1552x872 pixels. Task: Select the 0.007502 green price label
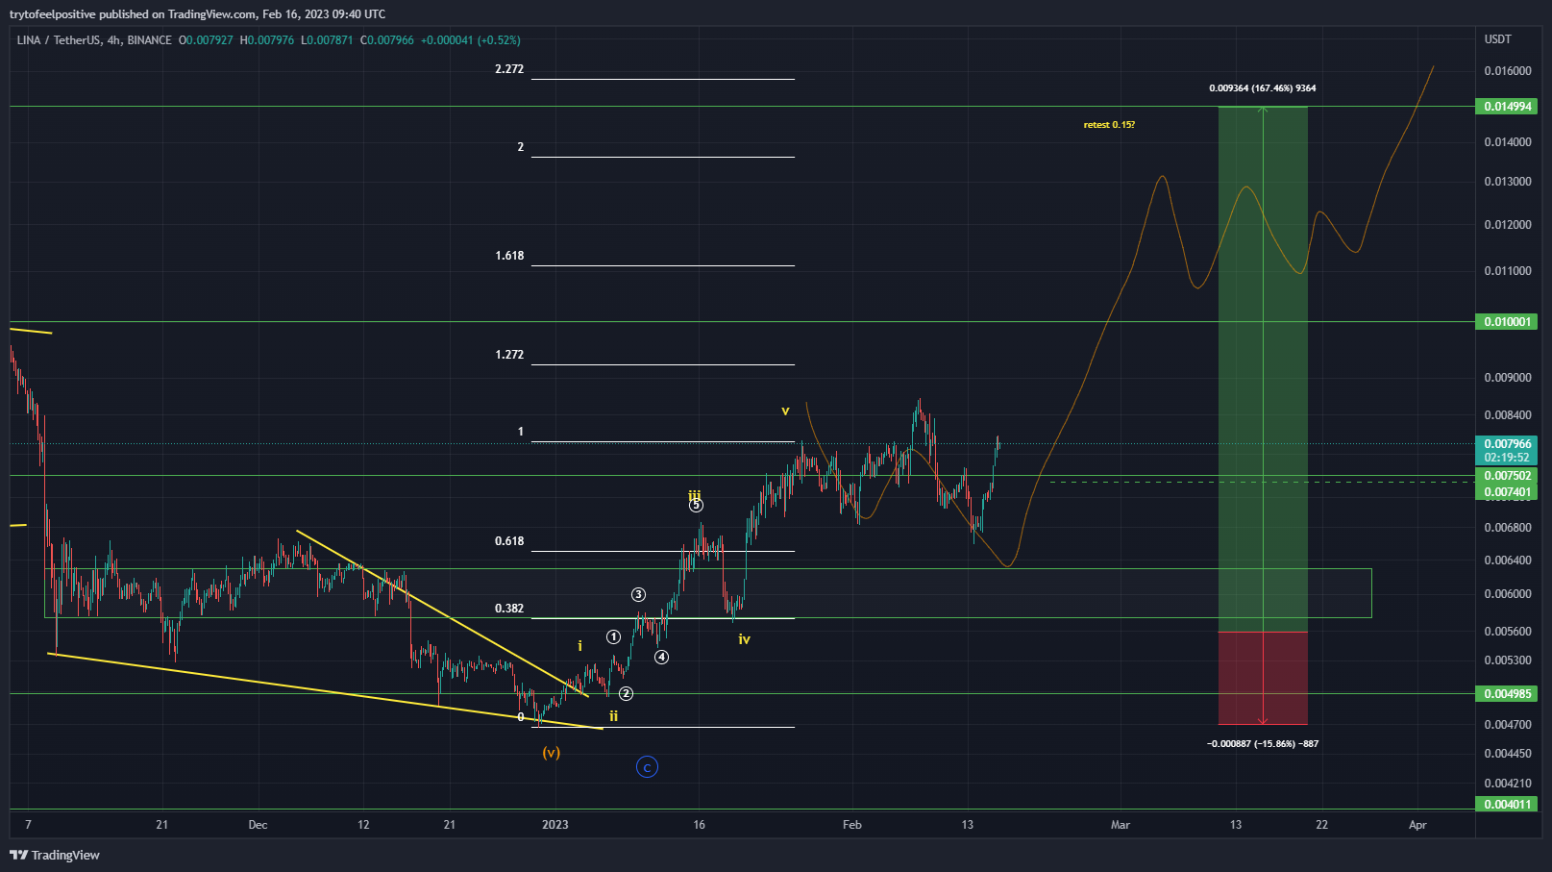[x=1506, y=476]
